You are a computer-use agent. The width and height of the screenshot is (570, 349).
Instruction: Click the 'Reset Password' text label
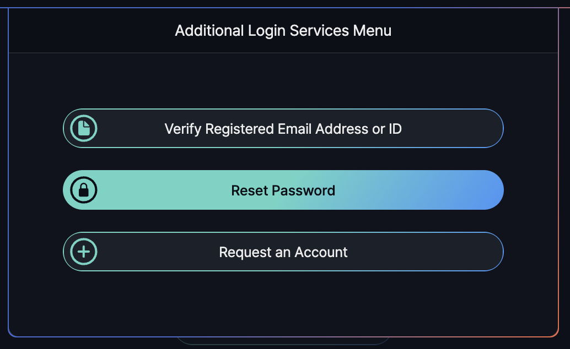(283, 190)
